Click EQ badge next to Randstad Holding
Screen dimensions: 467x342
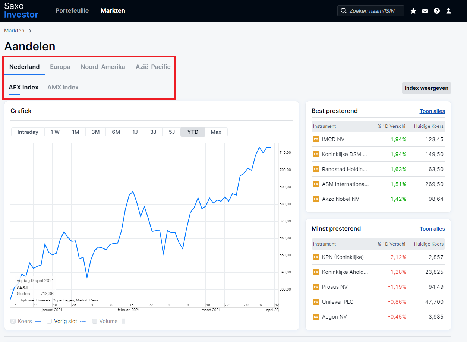[x=316, y=169]
